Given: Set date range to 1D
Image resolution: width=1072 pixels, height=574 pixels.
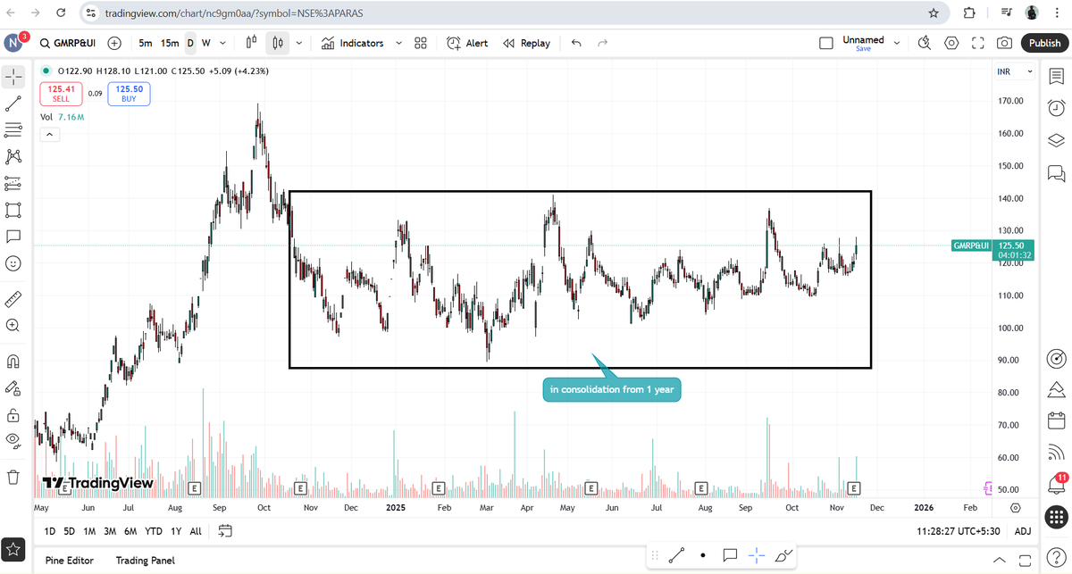Looking at the screenshot, I should tap(50, 531).
